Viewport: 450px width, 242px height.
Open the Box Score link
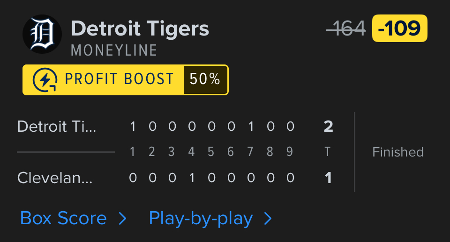point(63,218)
